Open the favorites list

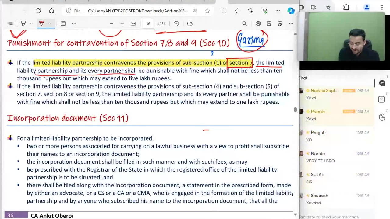coord(237,11)
